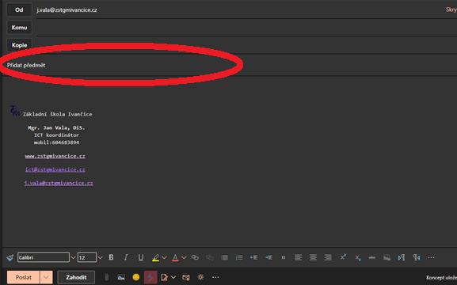Insert a picture inline

click(121, 277)
